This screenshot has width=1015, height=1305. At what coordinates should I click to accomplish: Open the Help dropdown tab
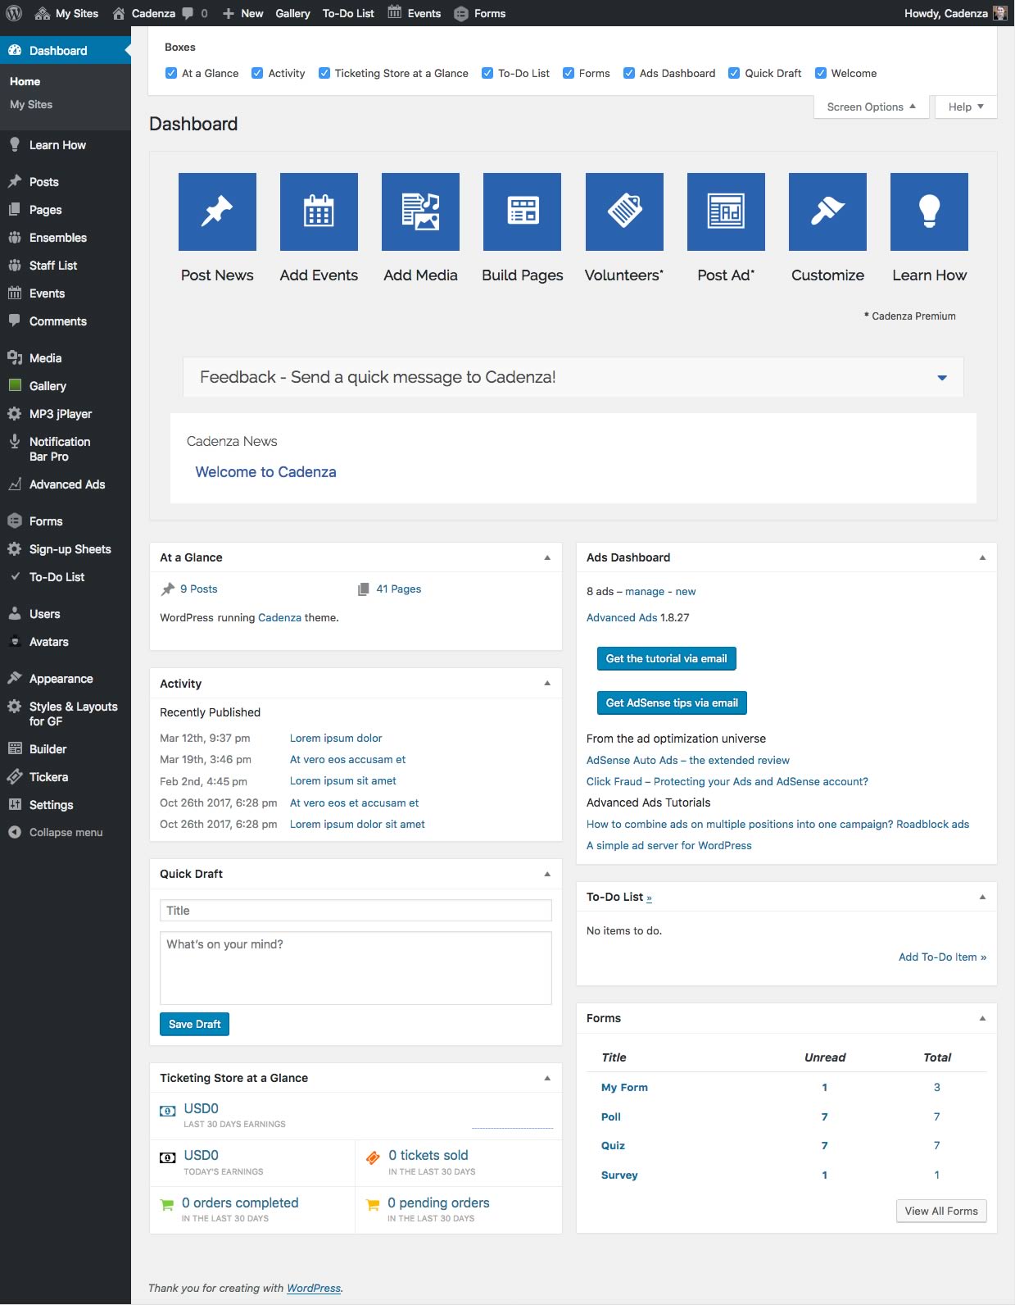tap(966, 107)
